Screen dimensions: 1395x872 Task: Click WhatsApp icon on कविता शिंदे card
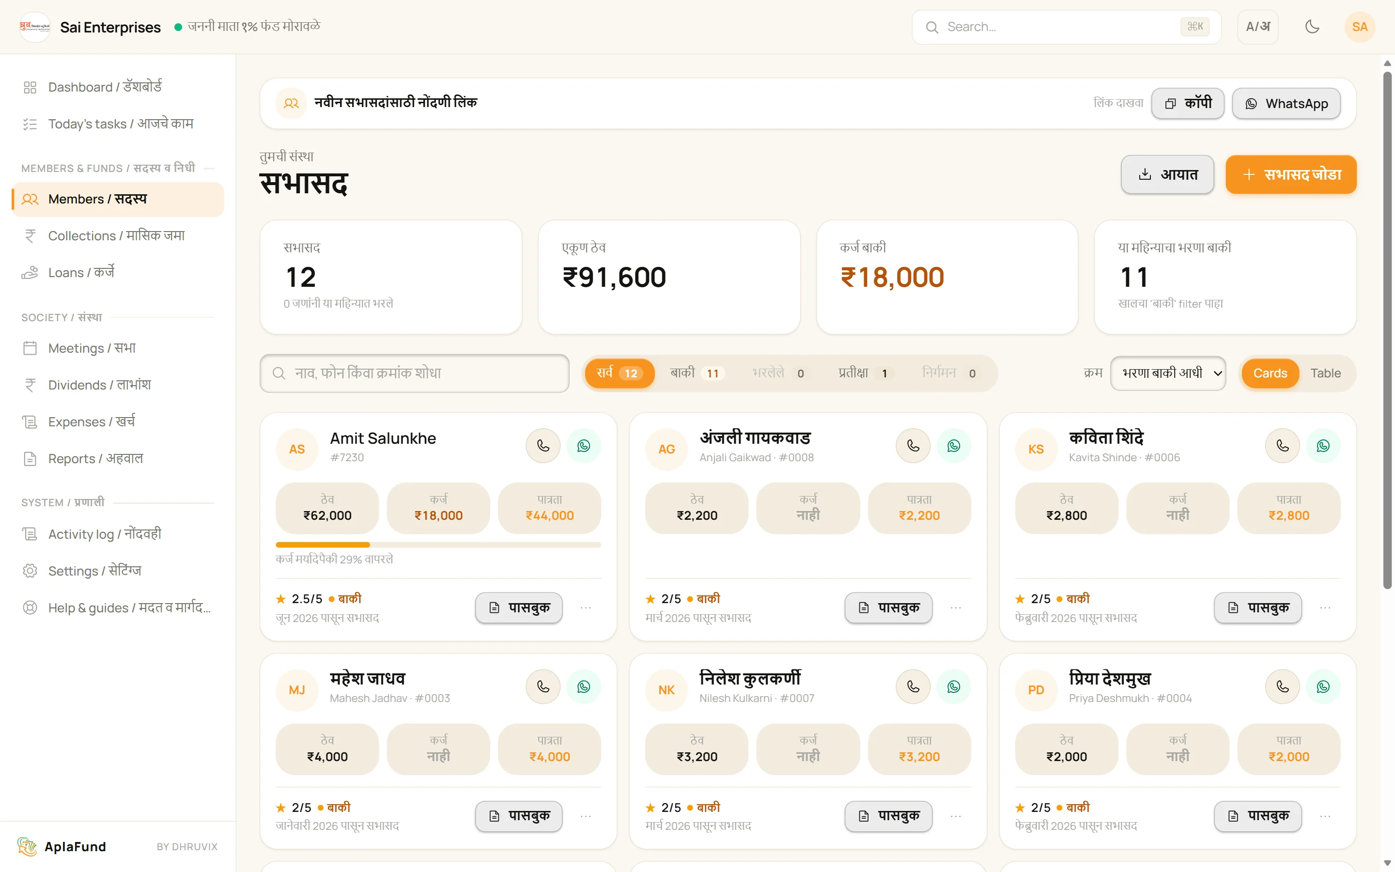click(1323, 446)
